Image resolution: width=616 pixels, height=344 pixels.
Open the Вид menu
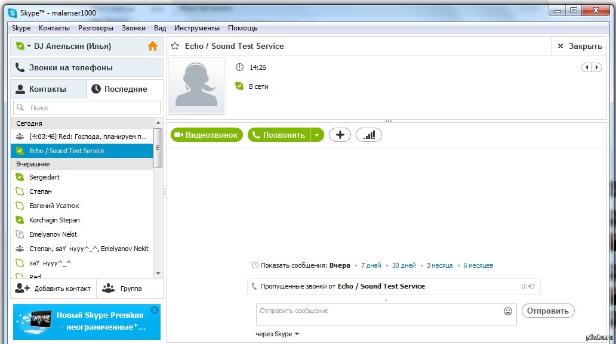[x=160, y=28]
